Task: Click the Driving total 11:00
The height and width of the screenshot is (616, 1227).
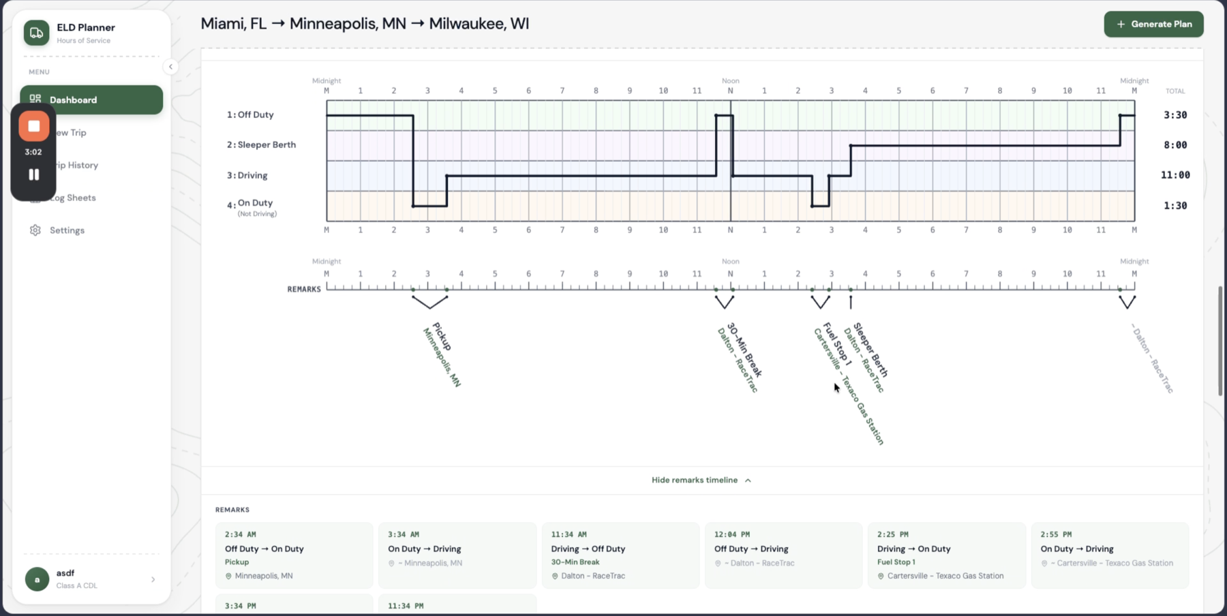Action: click(x=1175, y=175)
